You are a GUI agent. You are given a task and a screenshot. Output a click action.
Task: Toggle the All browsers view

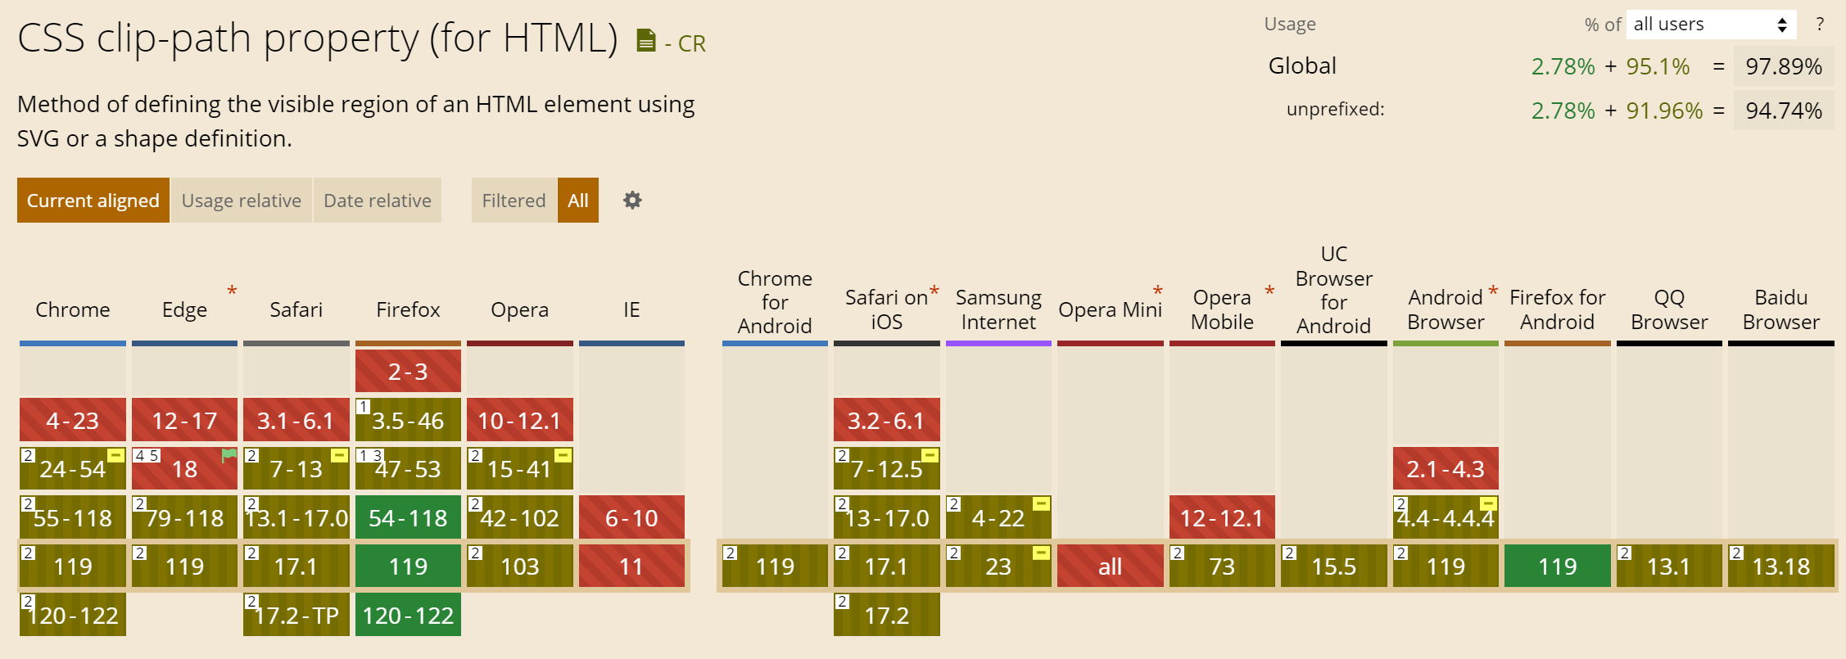[578, 201]
